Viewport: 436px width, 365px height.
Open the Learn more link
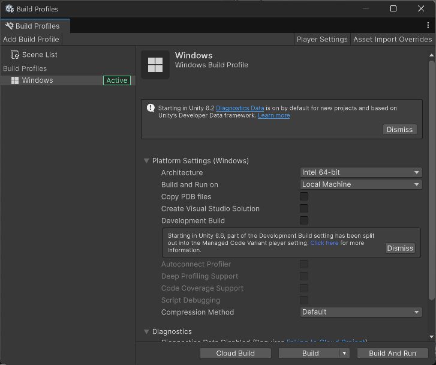click(x=273, y=115)
